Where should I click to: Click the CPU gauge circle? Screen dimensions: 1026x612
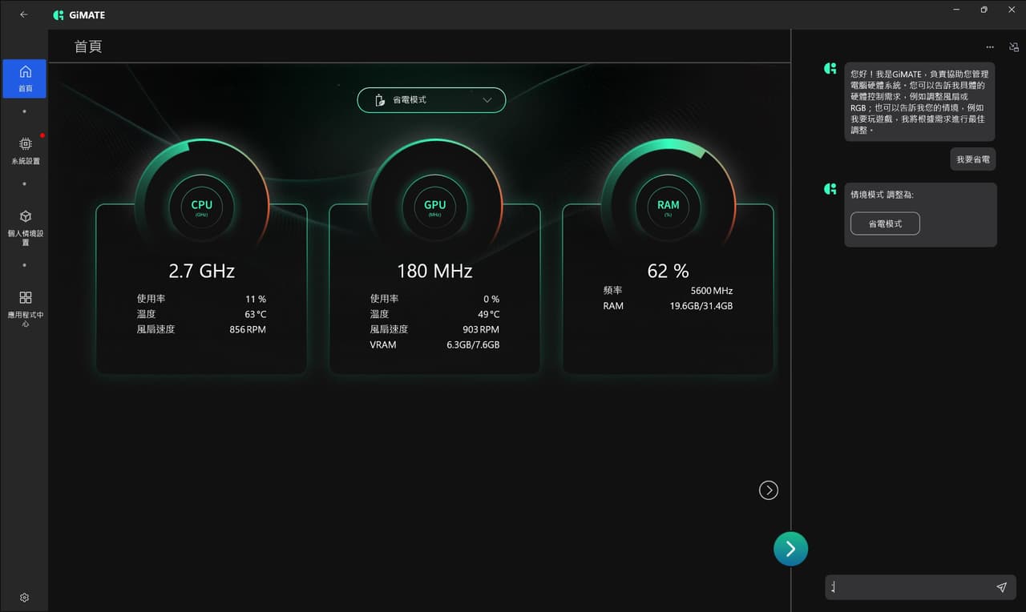[202, 207]
